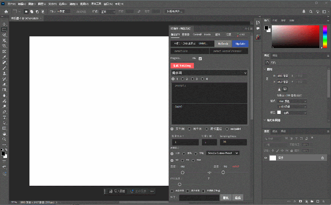Select the Crop tool
The image size is (331, 205).
point(4,46)
